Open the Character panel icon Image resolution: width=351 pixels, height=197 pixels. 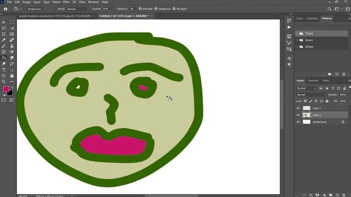tap(289, 59)
